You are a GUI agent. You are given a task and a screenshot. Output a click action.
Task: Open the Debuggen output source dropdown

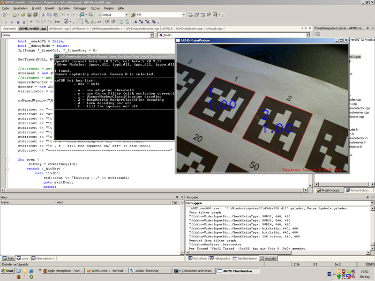372,203
